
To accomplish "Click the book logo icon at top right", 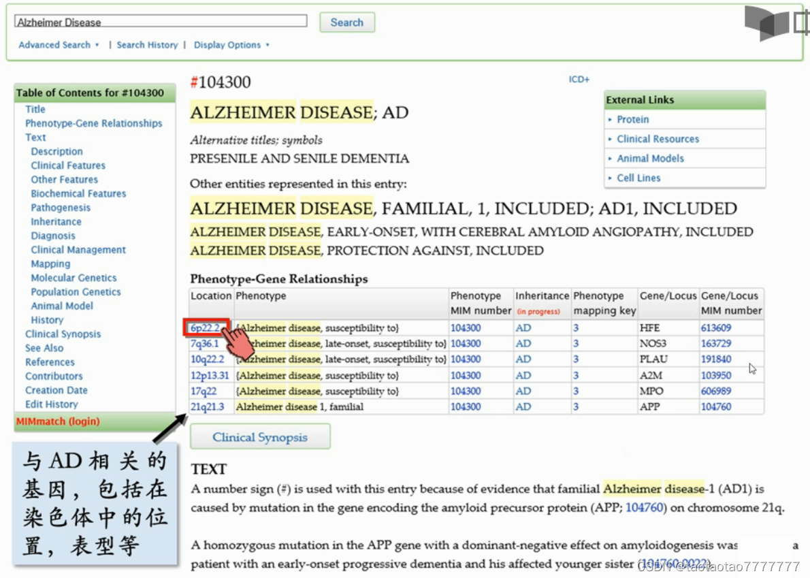I will point(766,23).
